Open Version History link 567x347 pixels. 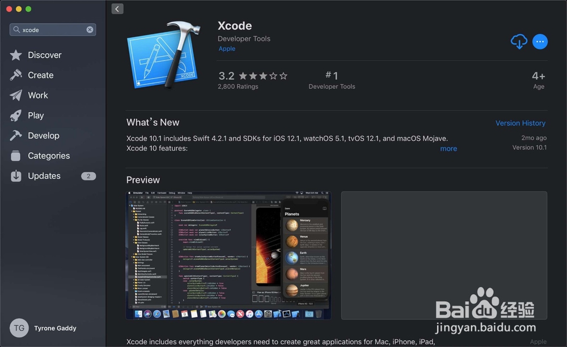click(521, 123)
